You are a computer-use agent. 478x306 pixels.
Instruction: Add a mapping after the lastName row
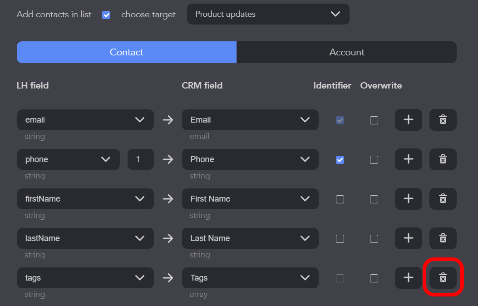408,238
